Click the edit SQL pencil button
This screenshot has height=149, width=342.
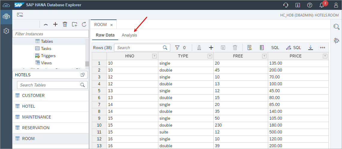coord(294,48)
